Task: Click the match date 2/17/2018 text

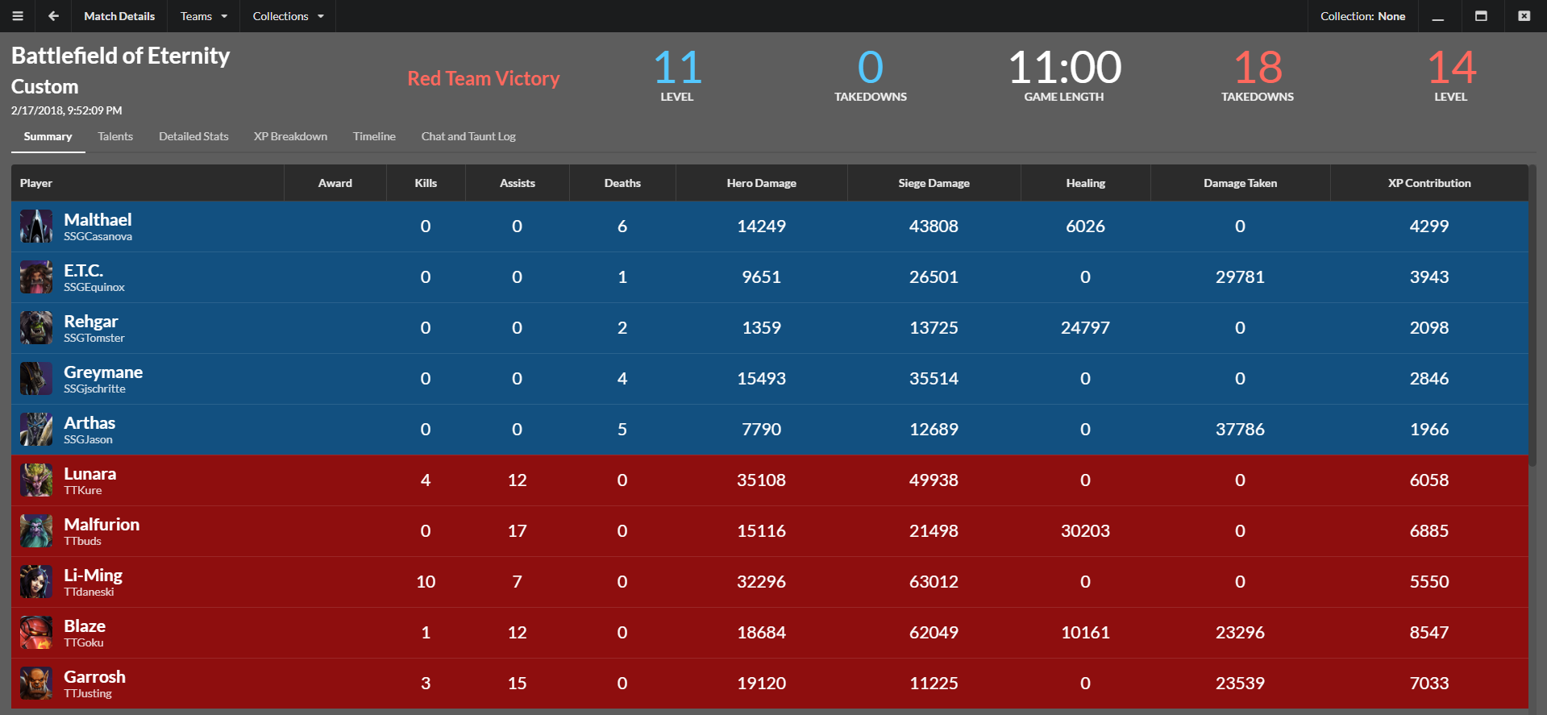Action: 67,110
